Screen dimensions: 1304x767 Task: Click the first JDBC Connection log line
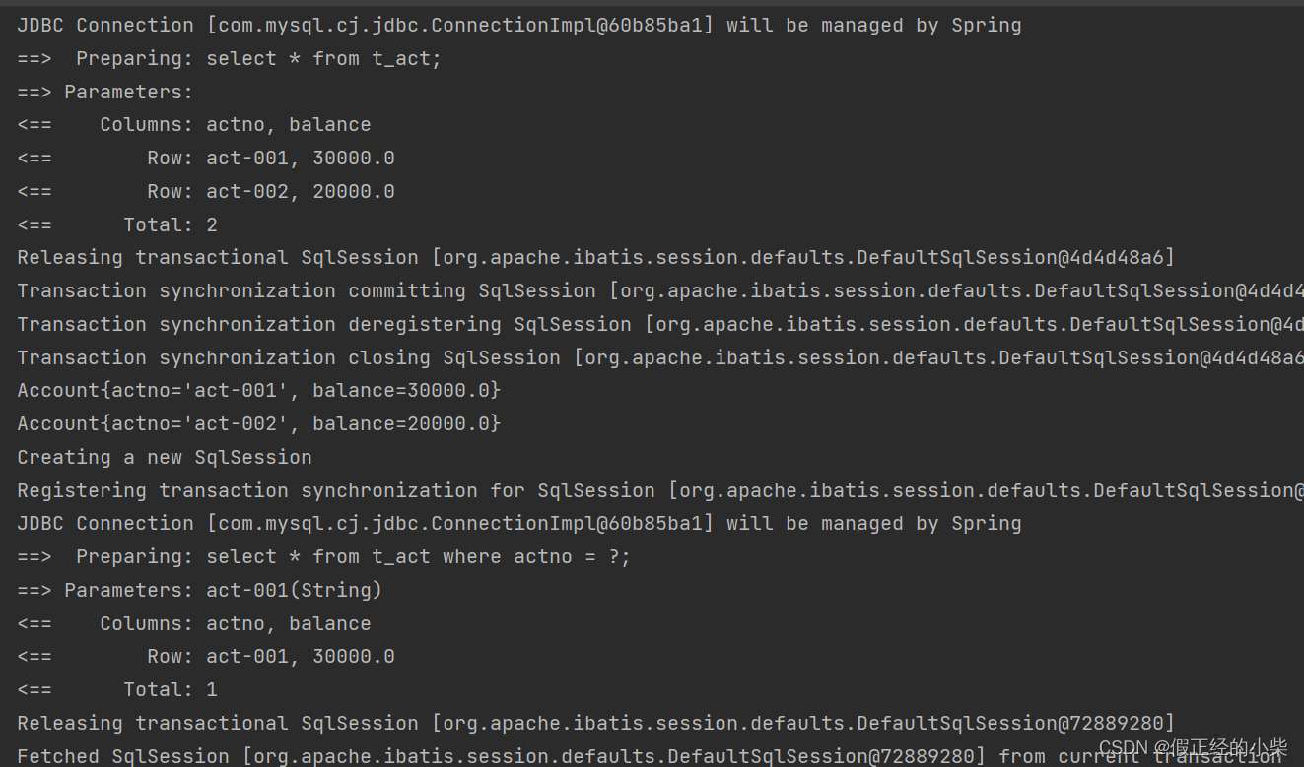[x=519, y=26]
